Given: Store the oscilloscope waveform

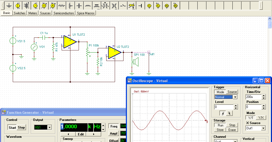Looking at the screenshot, I should pyautogui.click(x=220, y=130).
